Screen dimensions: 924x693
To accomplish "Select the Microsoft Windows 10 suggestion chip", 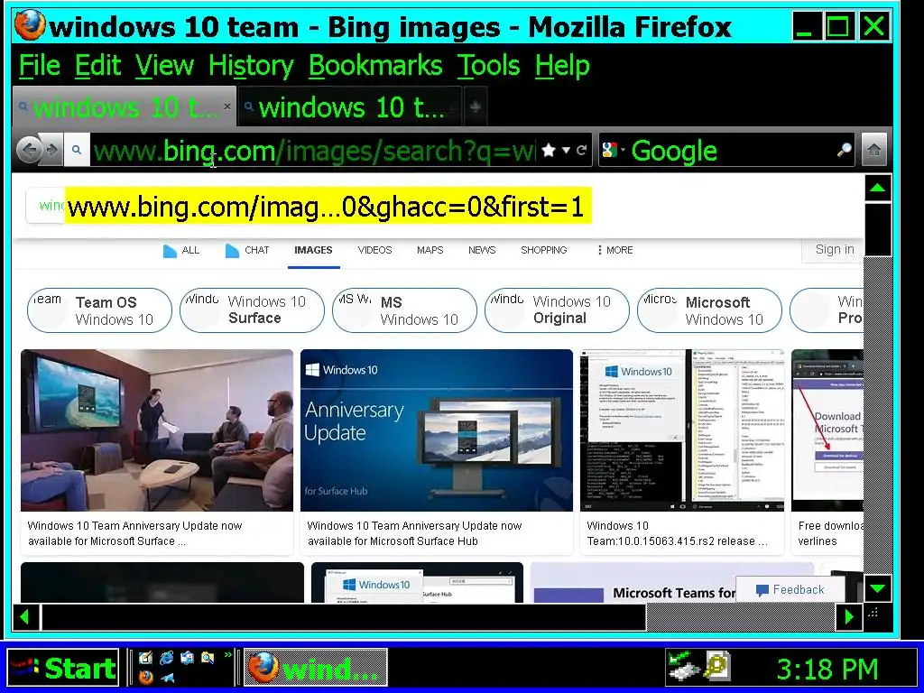I will click(x=709, y=310).
